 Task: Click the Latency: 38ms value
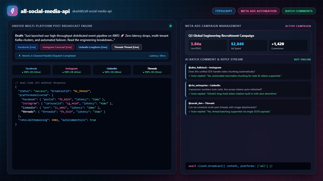(x=157, y=56)
